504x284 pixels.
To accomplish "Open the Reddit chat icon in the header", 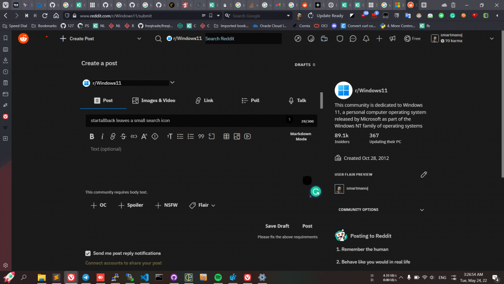I will pyautogui.click(x=353, y=38).
